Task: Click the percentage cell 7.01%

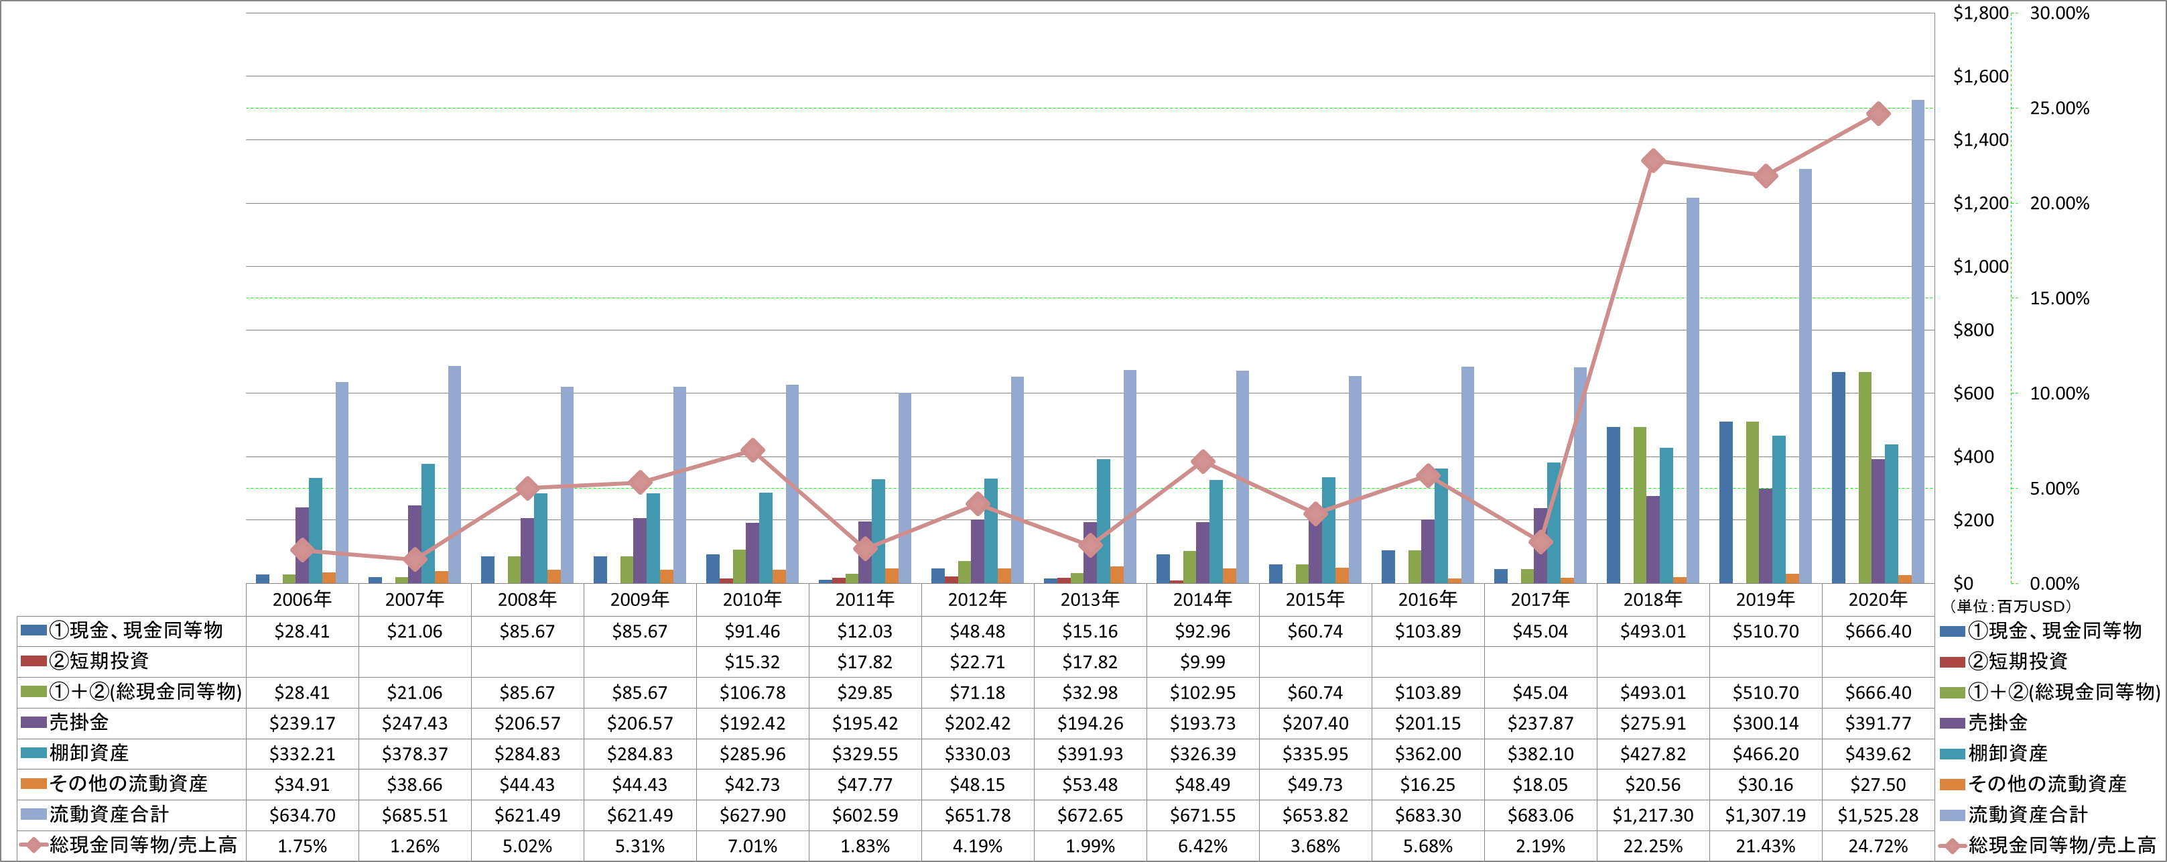Action: tap(752, 846)
